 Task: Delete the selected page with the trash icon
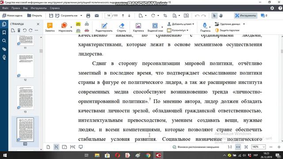point(19,30)
